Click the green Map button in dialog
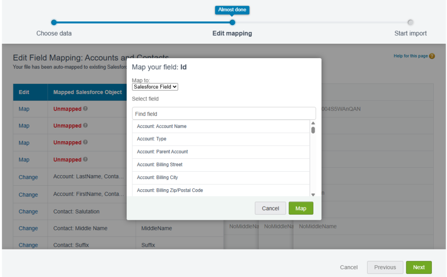 (301, 208)
